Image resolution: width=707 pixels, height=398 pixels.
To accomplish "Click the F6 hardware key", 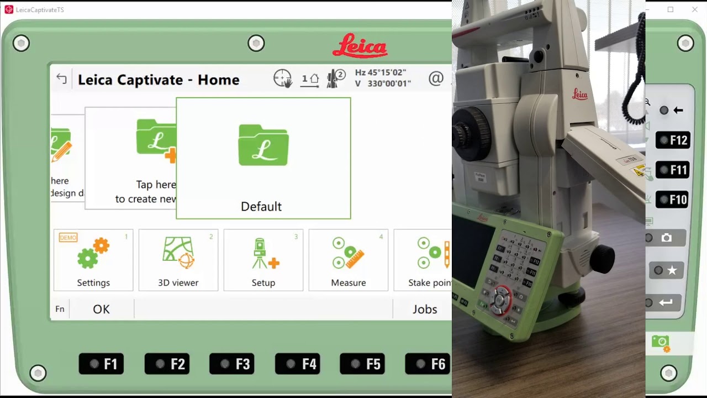I will click(428, 364).
